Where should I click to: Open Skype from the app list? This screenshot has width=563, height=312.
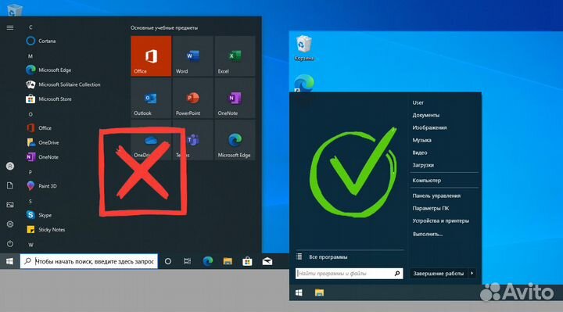click(x=39, y=215)
